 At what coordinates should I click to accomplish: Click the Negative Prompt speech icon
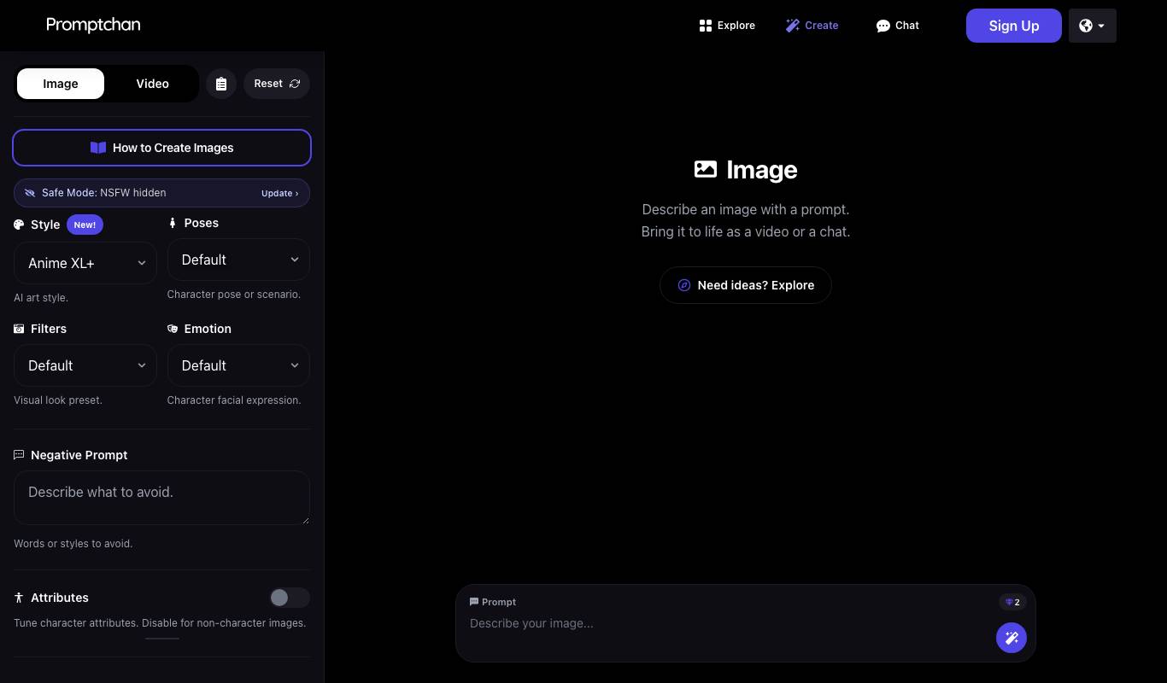coord(19,455)
